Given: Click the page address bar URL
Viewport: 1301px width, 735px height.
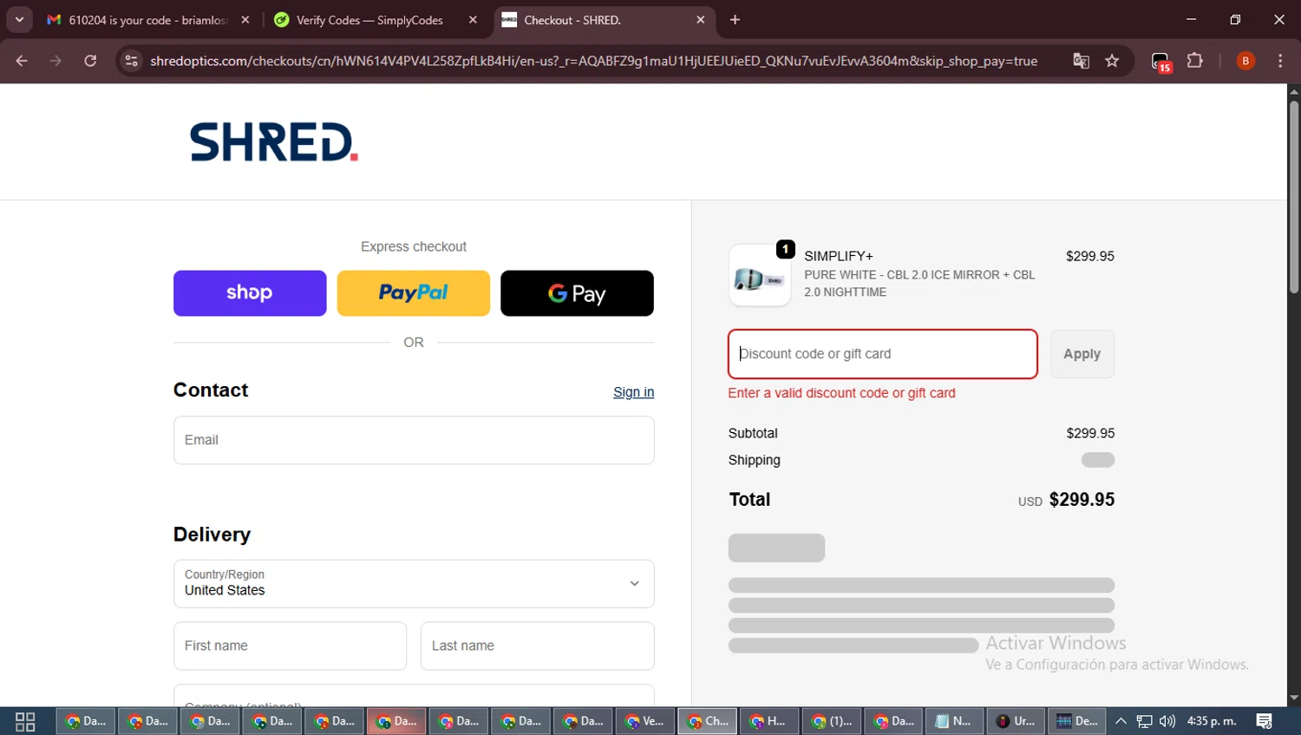Looking at the screenshot, I should [x=593, y=61].
